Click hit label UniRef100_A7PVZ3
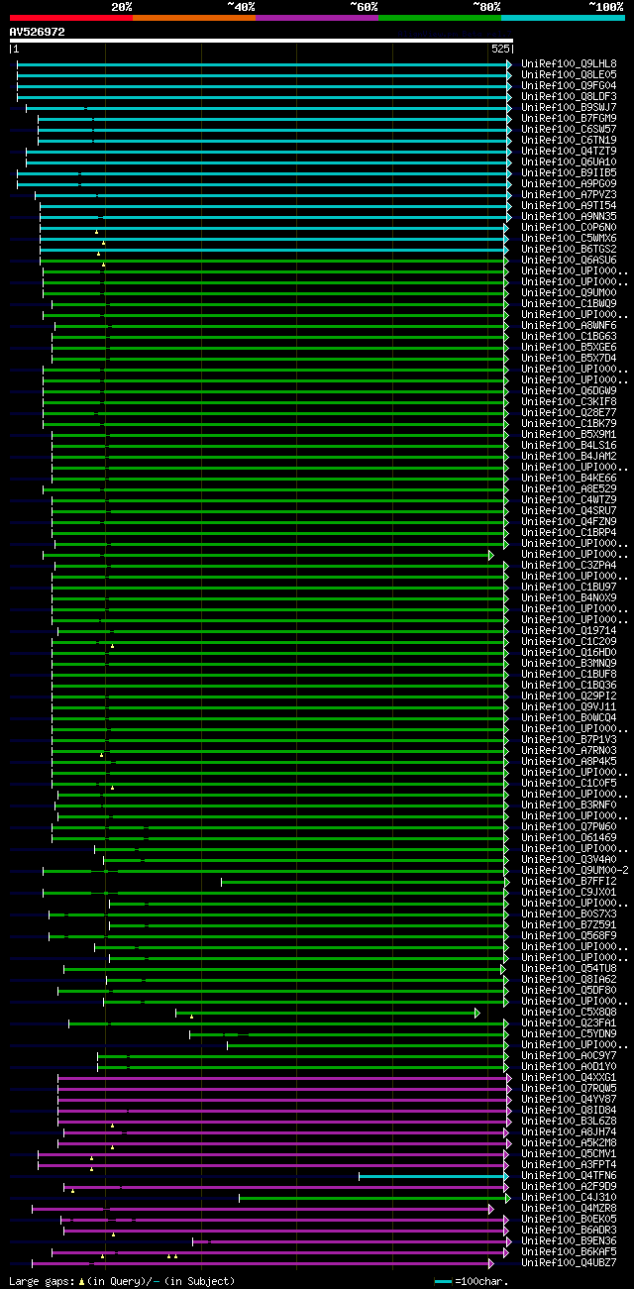Viewport: 634px width, 1289px height. point(569,195)
